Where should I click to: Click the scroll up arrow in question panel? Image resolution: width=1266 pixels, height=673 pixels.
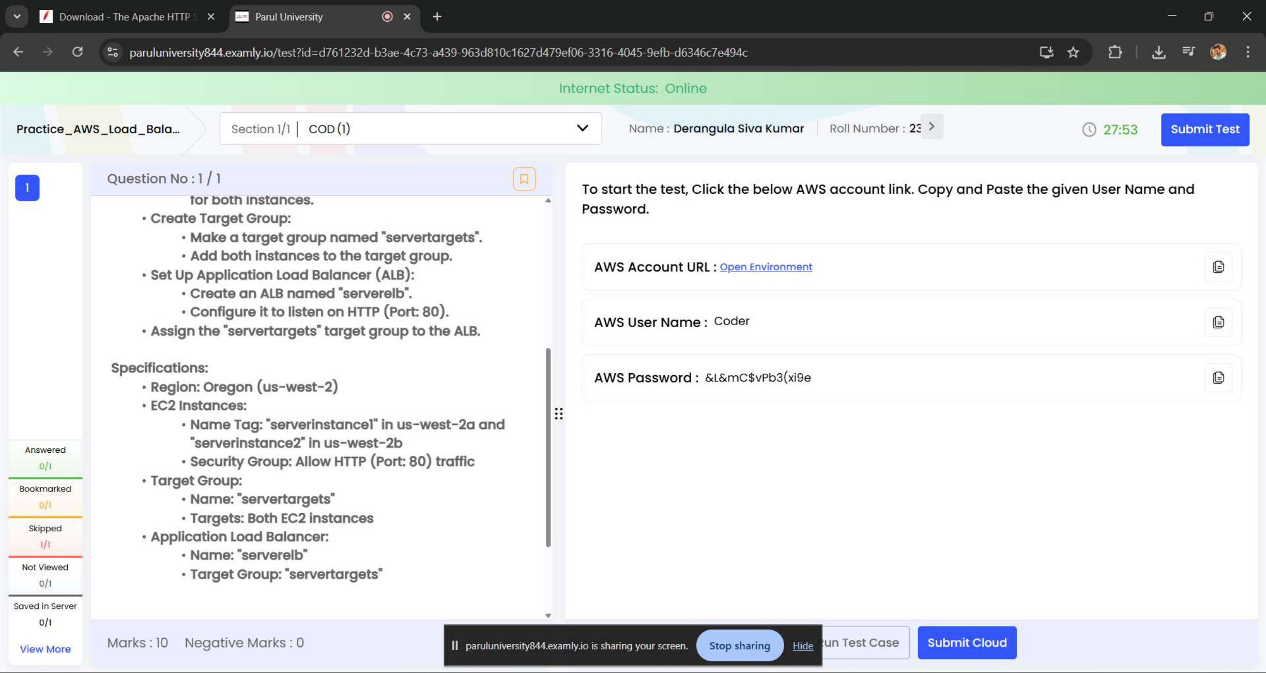(x=548, y=200)
